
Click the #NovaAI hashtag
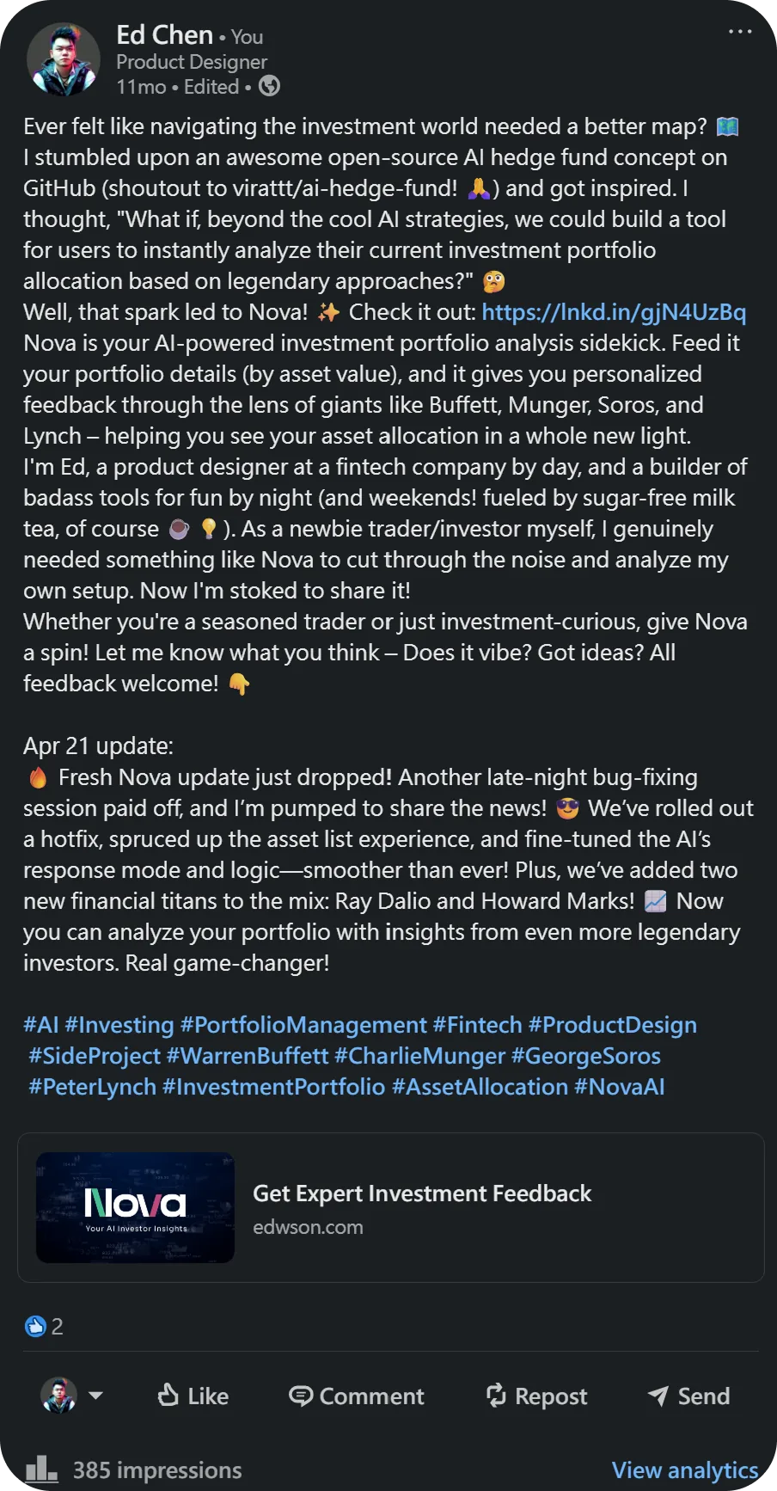pos(619,1086)
